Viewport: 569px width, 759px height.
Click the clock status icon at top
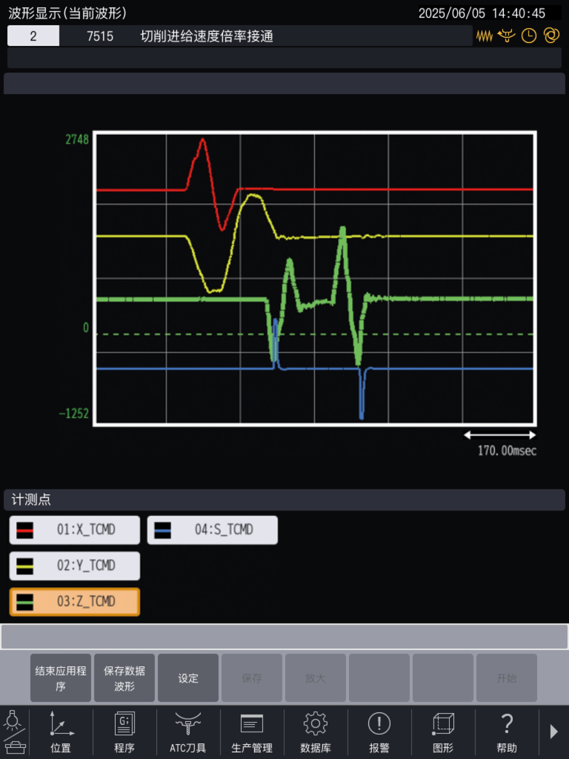tap(528, 36)
